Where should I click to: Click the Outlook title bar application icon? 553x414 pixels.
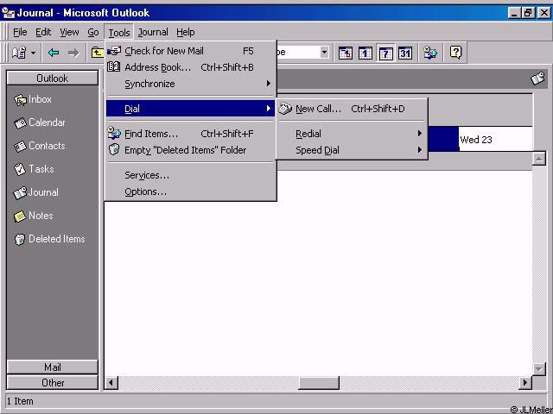(x=9, y=13)
